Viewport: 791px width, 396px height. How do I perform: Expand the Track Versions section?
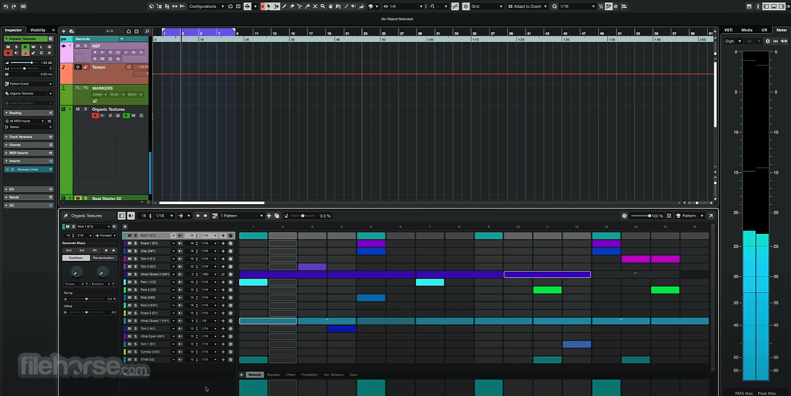coord(29,137)
